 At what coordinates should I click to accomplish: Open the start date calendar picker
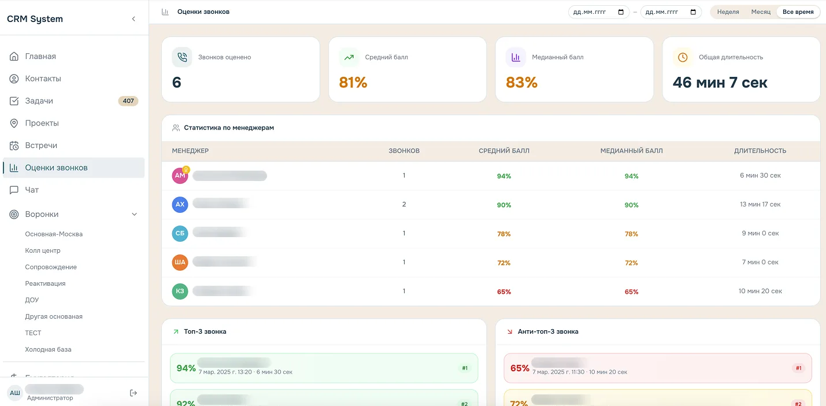(621, 12)
